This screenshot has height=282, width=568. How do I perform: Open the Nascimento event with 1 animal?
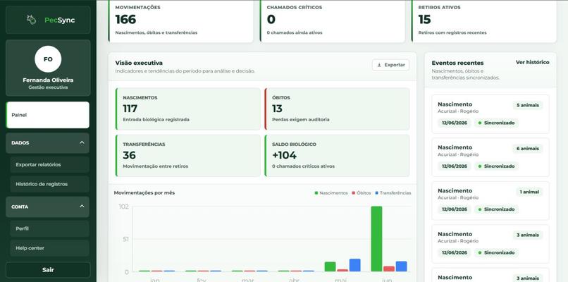490,200
